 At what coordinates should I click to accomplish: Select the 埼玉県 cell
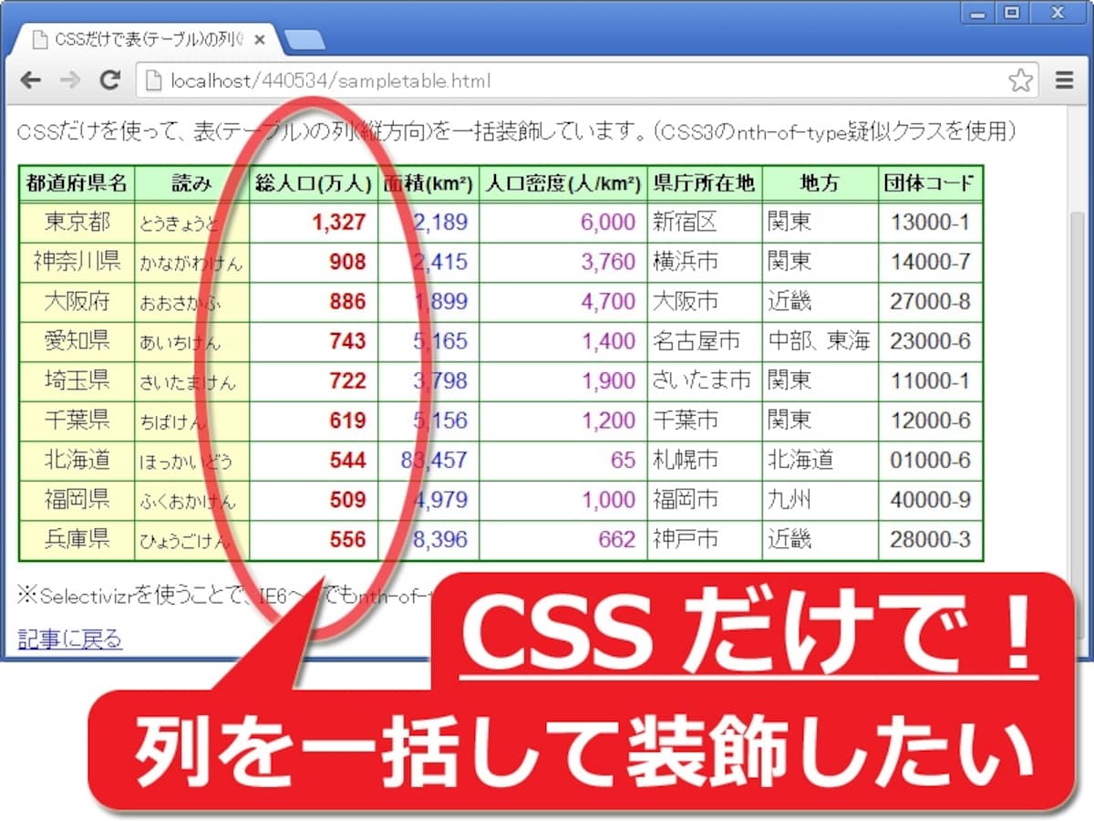click(77, 380)
